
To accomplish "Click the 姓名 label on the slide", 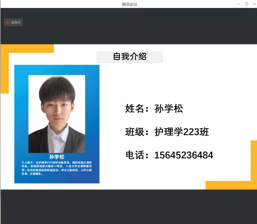I will (135, 109).
